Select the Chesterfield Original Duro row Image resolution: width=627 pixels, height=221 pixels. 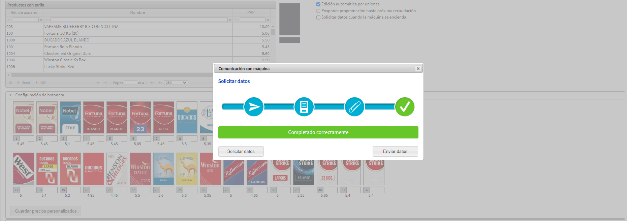(x=138, y=54)
